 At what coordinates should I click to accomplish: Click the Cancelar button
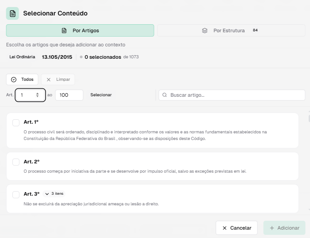pyautogui.click(x=237, y=228)
